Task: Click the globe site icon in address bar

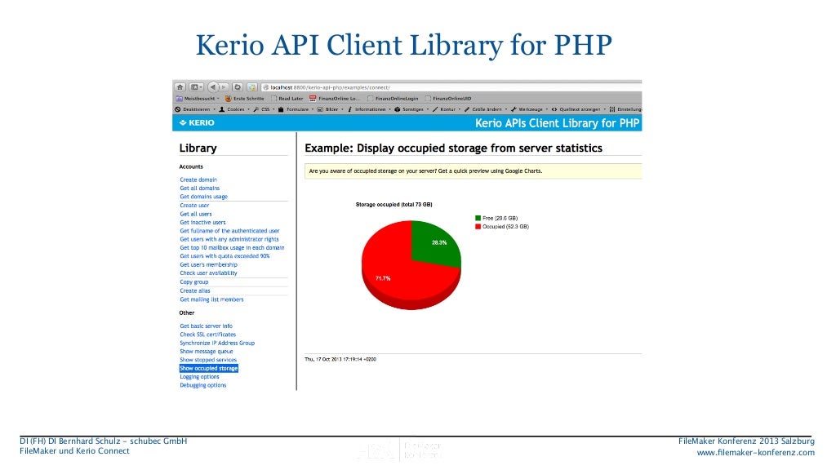Action: pos(265,87)
